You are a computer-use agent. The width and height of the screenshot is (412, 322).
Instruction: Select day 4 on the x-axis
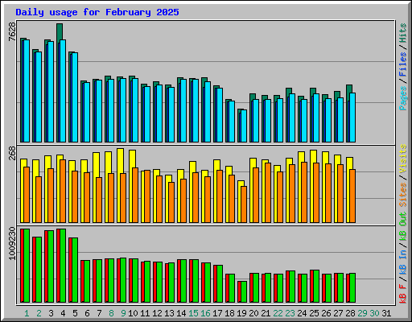[x=63, y=313]
